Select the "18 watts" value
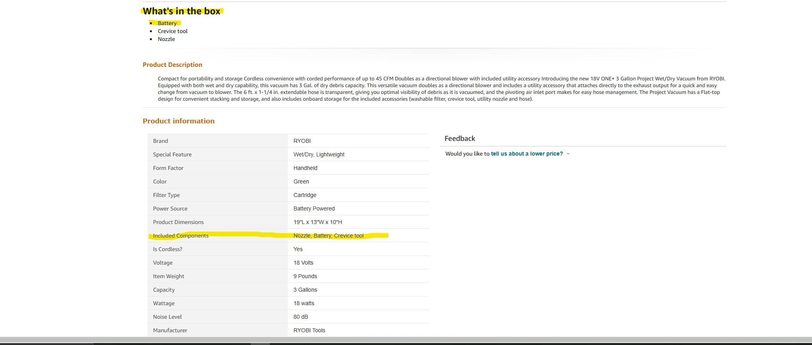Viewport: 812px width, 345px height. 304,303
